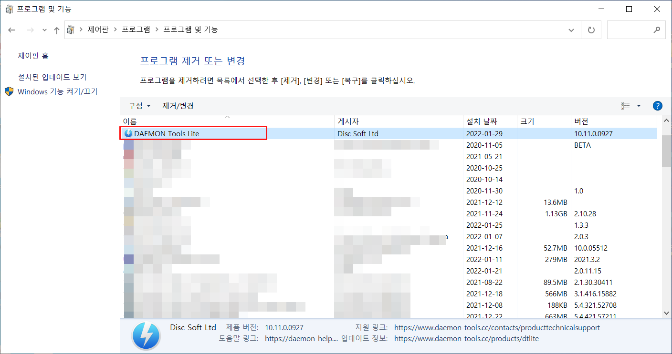Open the 제어판 홈 link
This screenshot has width=672, height=354.
pos(33,56)
